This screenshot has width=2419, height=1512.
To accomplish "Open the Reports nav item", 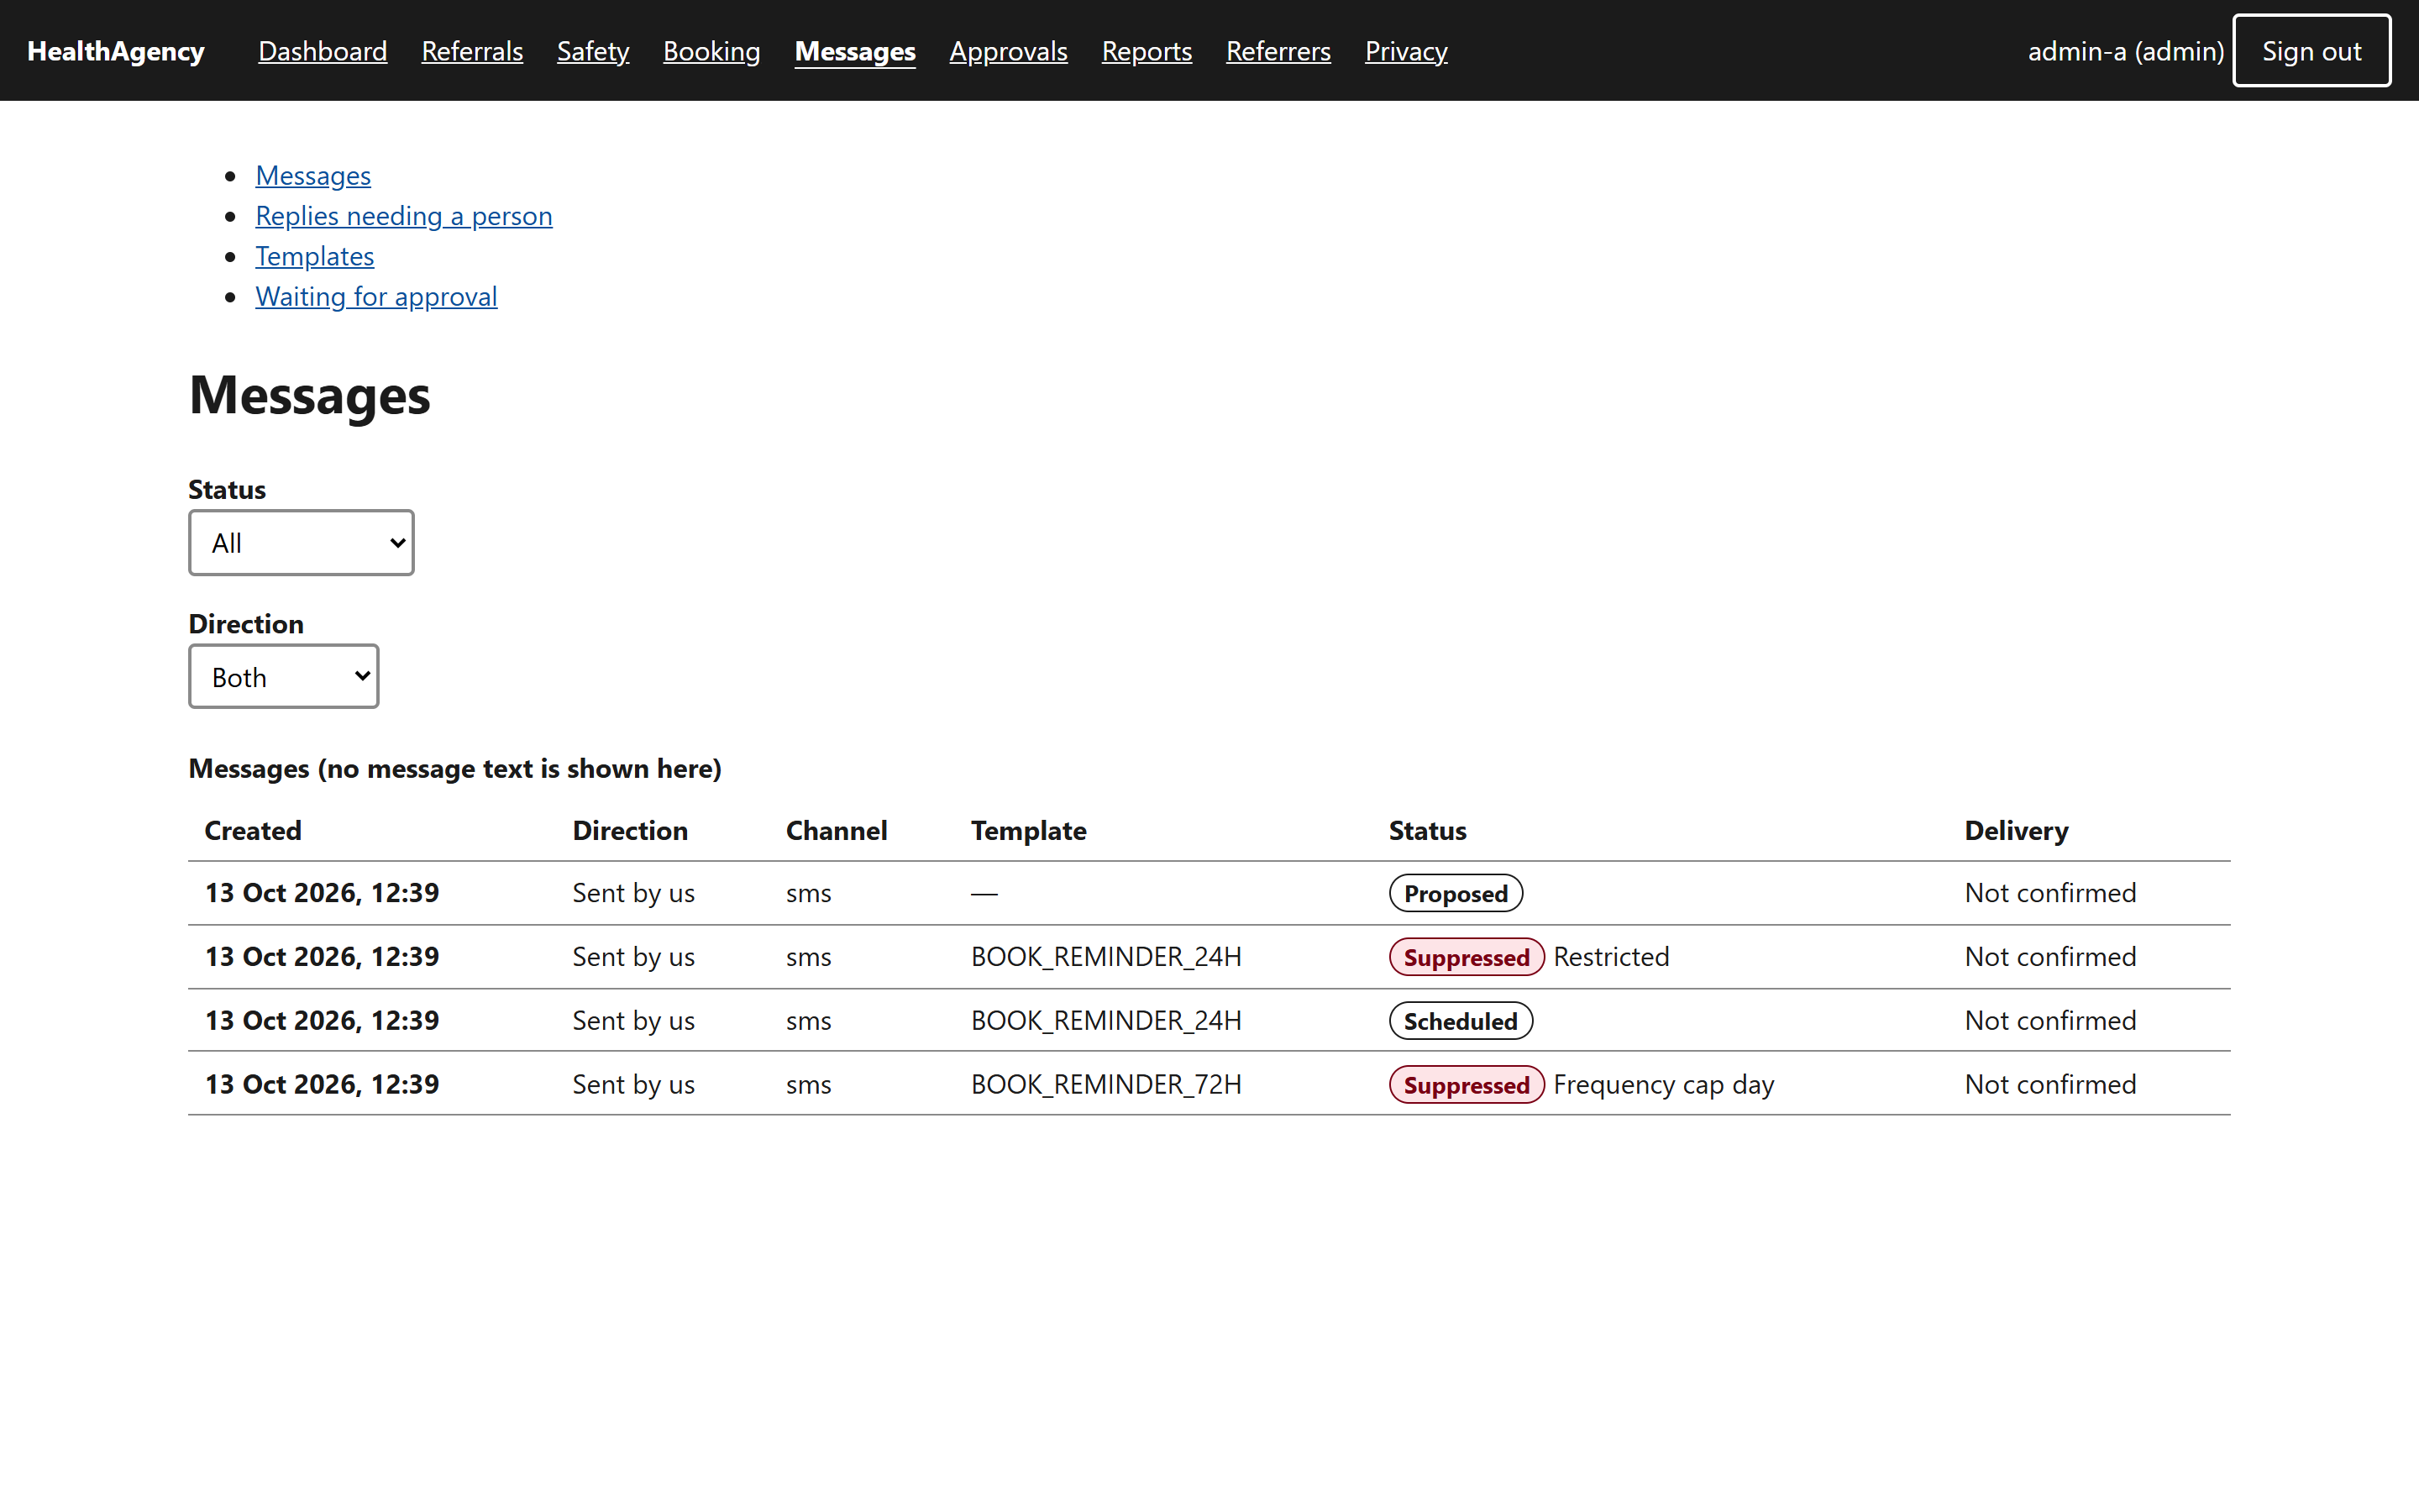I will pos(1147,51).
